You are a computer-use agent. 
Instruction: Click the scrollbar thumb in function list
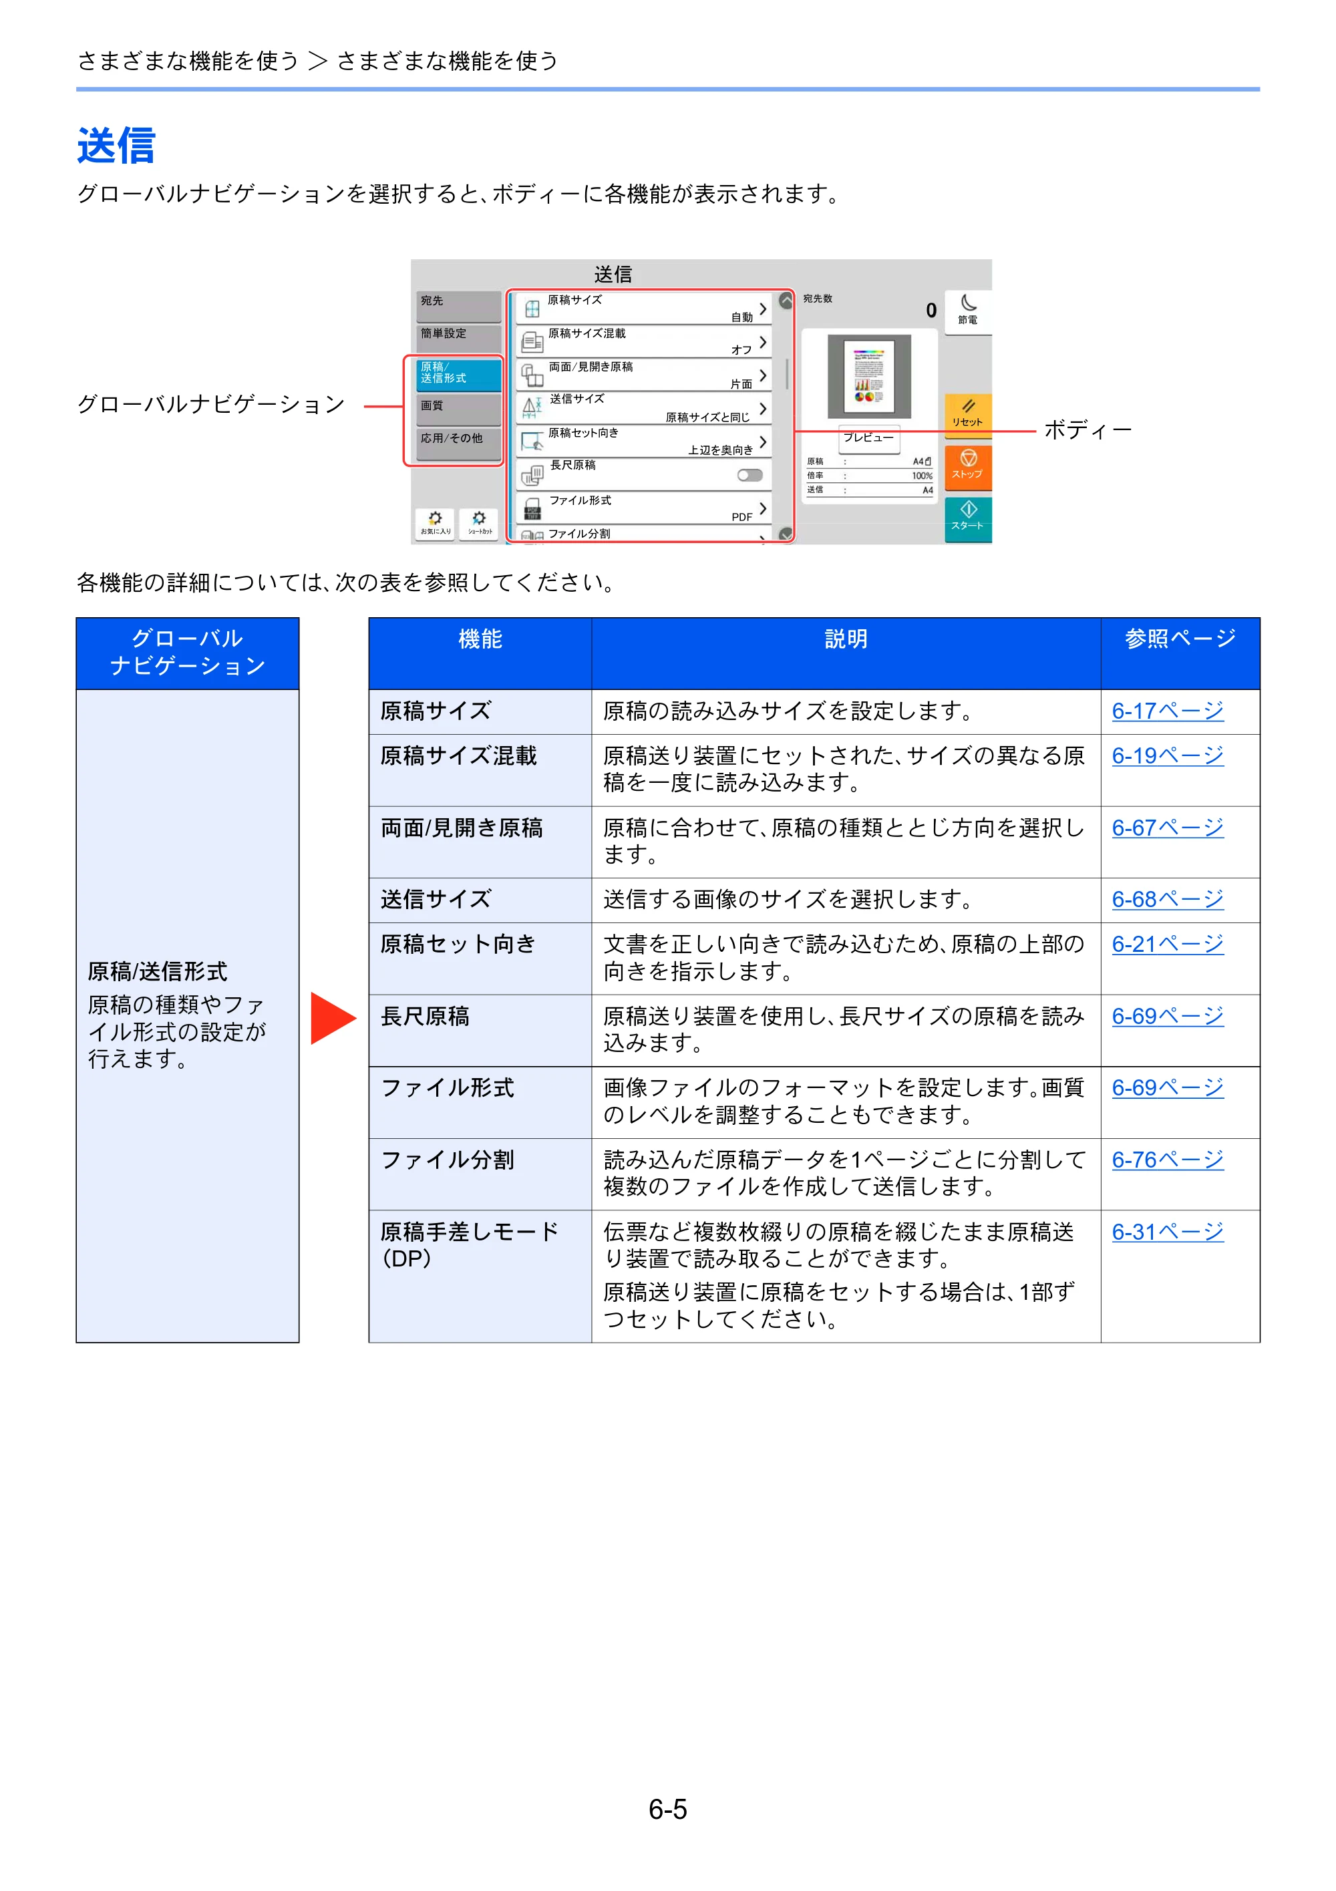[x=787, y=373]
